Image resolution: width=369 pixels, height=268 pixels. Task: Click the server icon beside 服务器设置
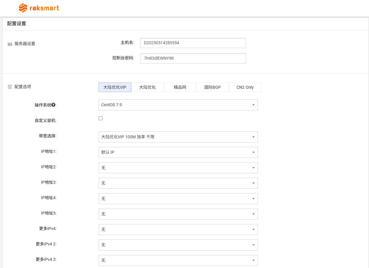coord(10,44)
